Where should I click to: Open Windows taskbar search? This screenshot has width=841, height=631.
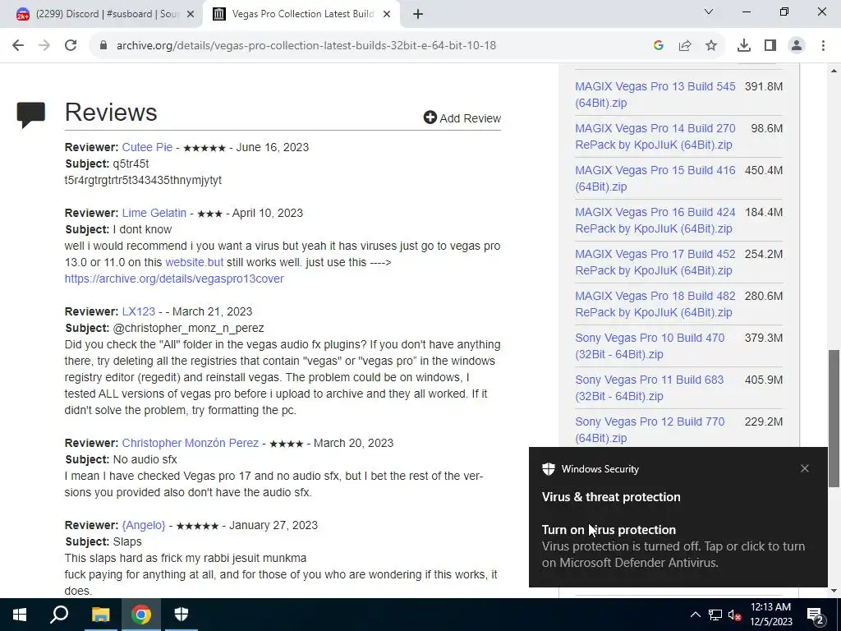[x=59, y=615]
